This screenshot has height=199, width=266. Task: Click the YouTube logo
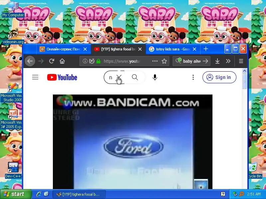[x=62, y=77]
